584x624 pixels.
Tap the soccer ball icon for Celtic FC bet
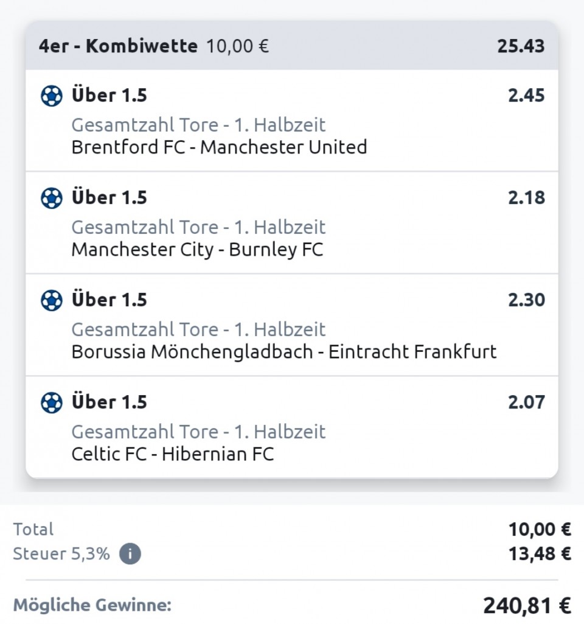[x=52, y=403]
